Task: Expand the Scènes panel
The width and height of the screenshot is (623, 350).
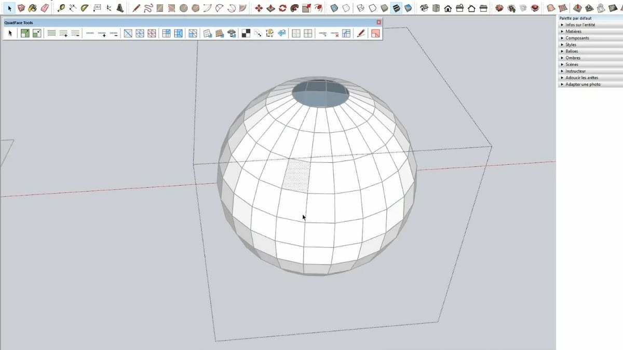Action: pos(590,64)
